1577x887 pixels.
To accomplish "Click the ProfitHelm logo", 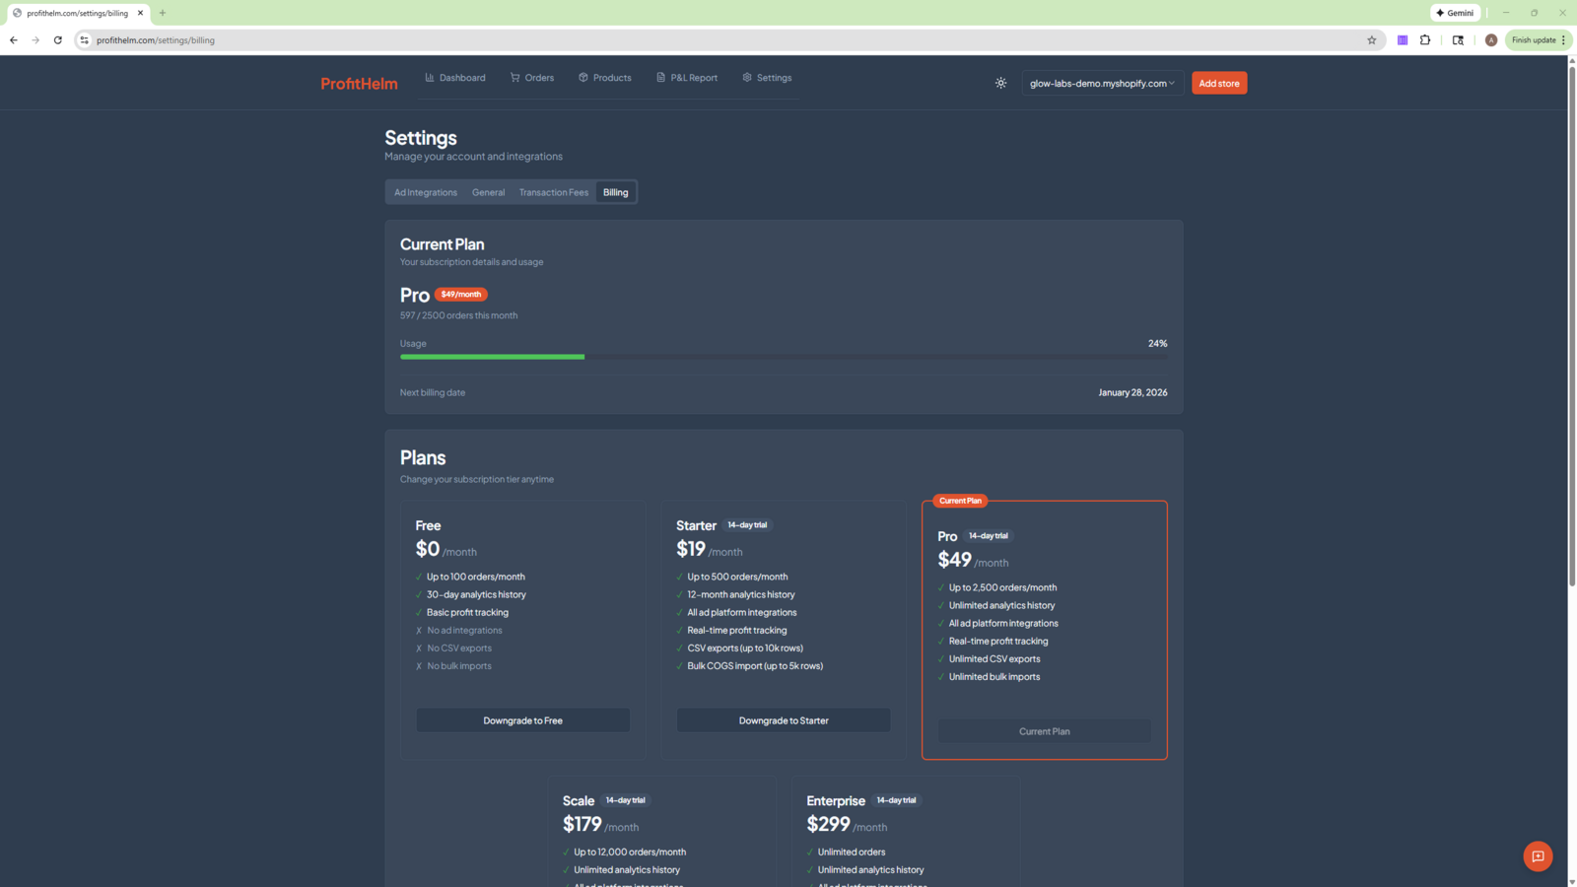I will (x=359, y=84).
